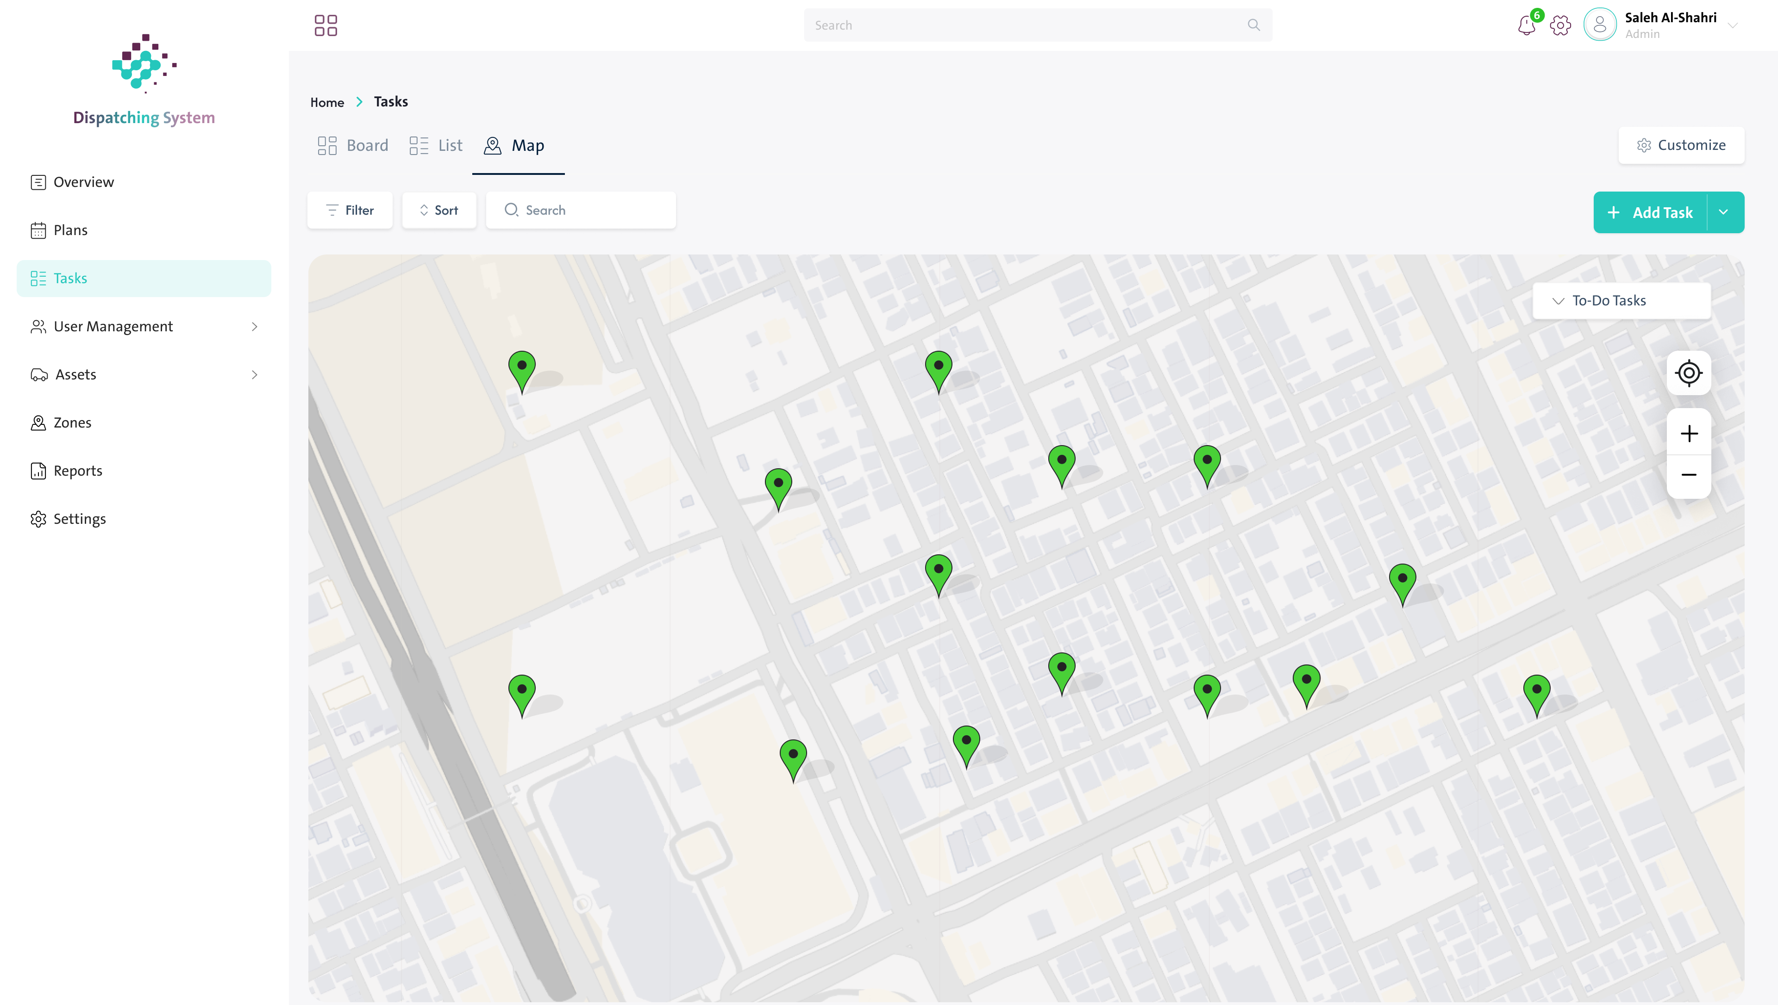
Task: Open the To-Do Tasks dropdown
Action: click(1621, 301)
